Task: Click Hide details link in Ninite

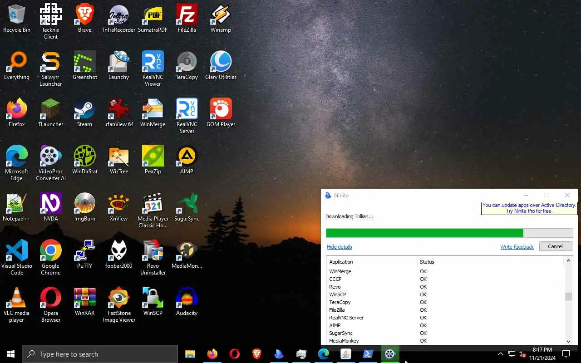Action: click(x=340, y=247)
